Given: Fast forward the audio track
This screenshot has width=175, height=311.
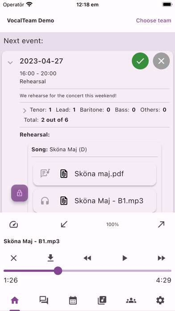Looking at the screenshot, I should coord(161,258).
